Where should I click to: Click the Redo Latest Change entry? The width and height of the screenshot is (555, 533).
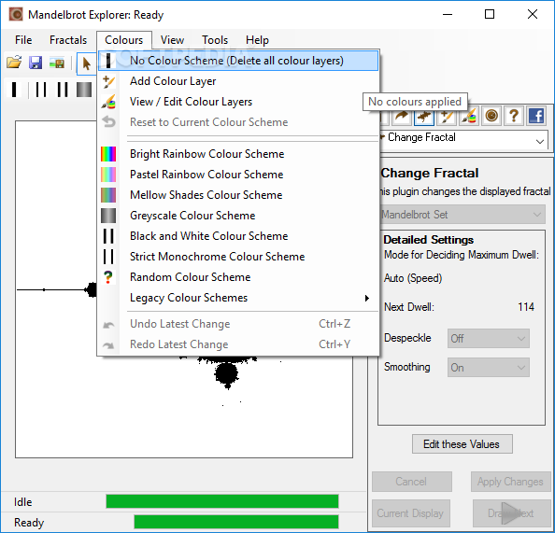pos(238,344)
